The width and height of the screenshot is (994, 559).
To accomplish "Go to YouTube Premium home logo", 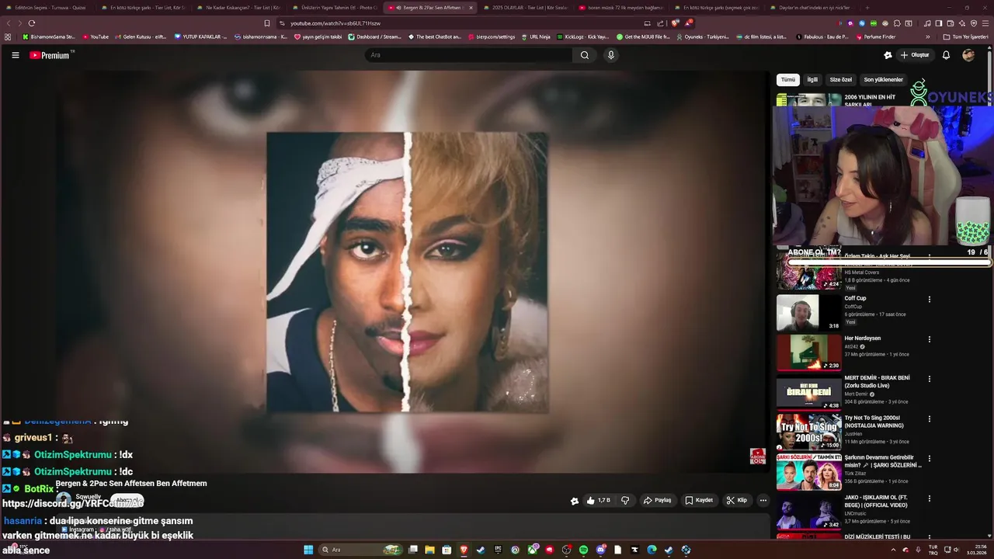I will (x=50, y=55).
